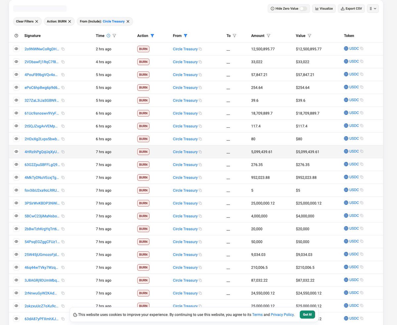This screenshot has height=325, width=397.
Task: Open Value column filter funnel
Action: [x=309, y=36]
